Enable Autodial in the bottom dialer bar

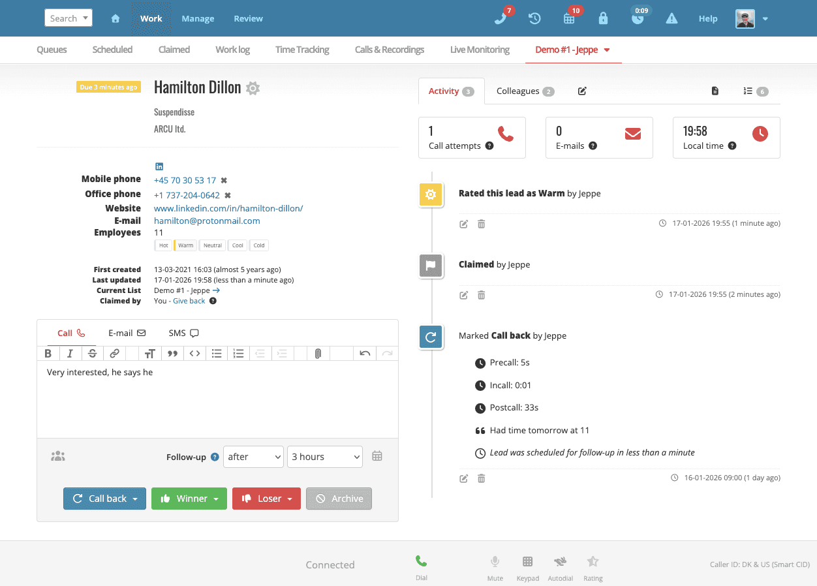click(x=560, y=563)
